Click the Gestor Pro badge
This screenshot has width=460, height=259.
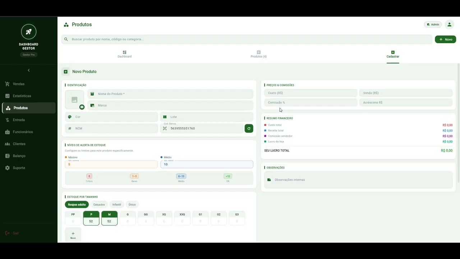pyautogui.click(x=29, y=55)
